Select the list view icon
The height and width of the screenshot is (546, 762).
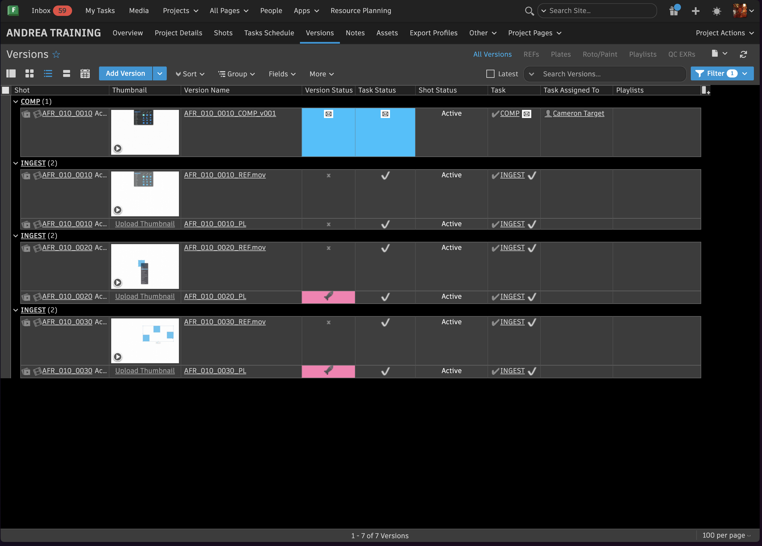(48, 73)
